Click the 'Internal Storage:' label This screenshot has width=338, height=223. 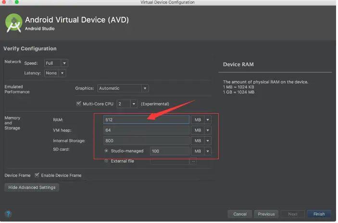(69, 141)
